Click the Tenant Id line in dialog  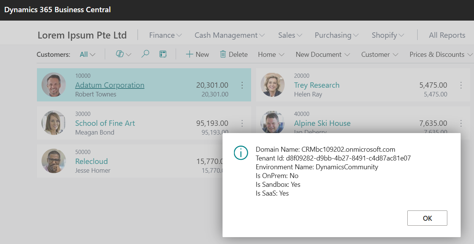click(x=333, y=158)
